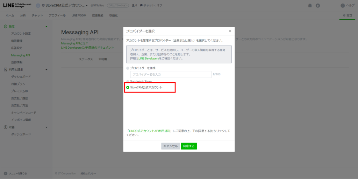
Task: Open the 拡張機能 tab
Action: pyautogui.click(x=98, y=15)
